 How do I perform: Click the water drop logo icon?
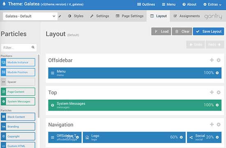click(4, 4)
